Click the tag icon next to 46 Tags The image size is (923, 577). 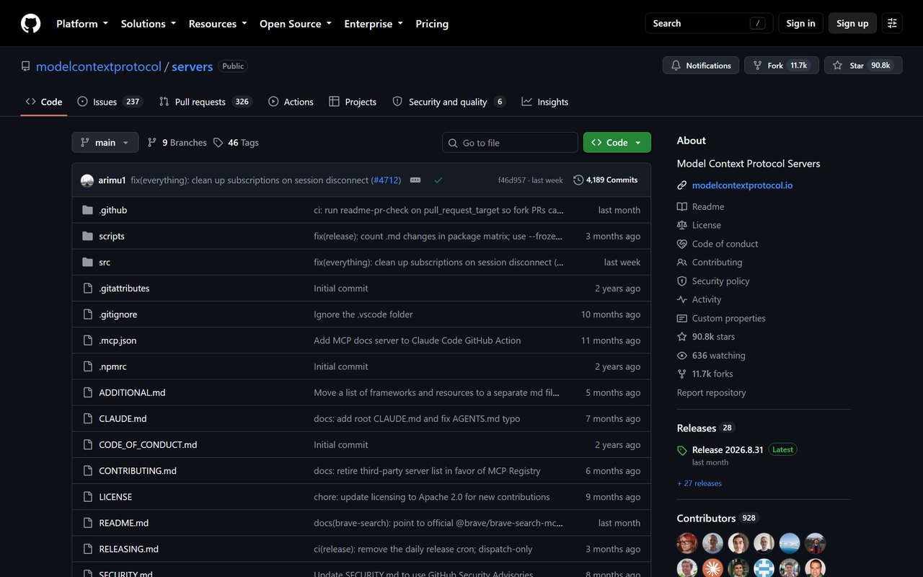[x=218, y=143]
